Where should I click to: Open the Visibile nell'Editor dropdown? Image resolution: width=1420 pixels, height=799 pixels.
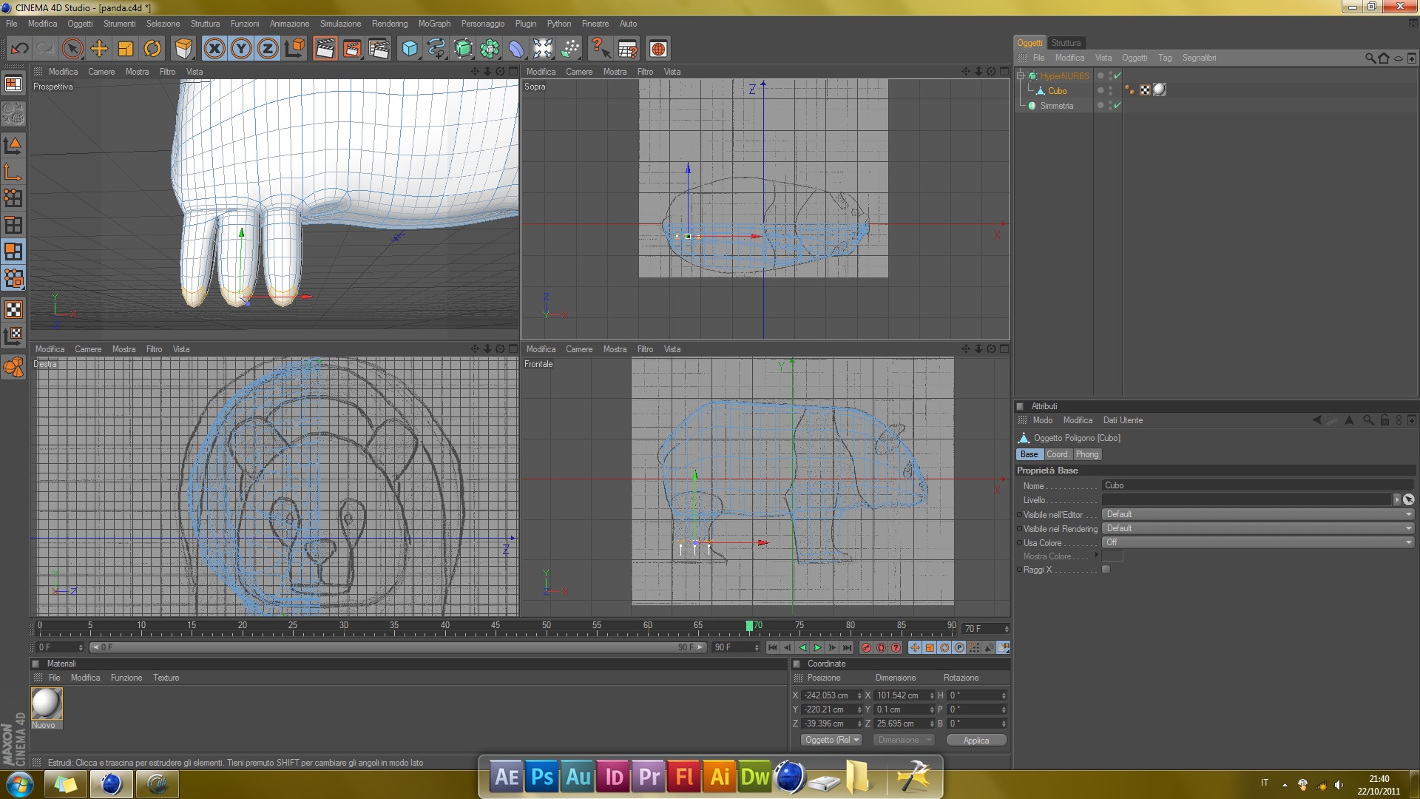1257,514
